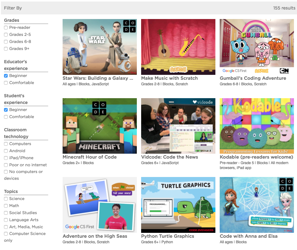The image size is (297, 250).
Task: Click the Filter By header text
Action: [x=13, y=8]
